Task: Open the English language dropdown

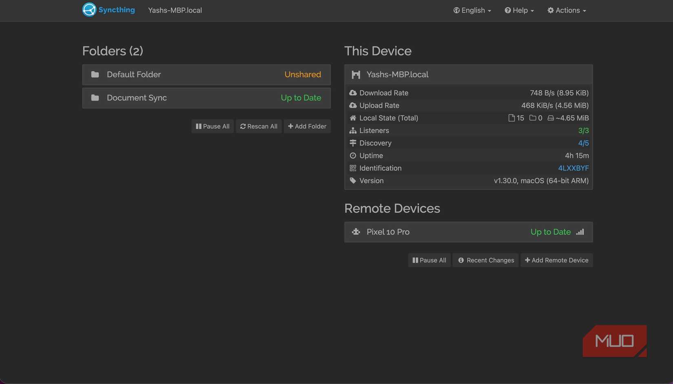Action: [x=472, y=10]
